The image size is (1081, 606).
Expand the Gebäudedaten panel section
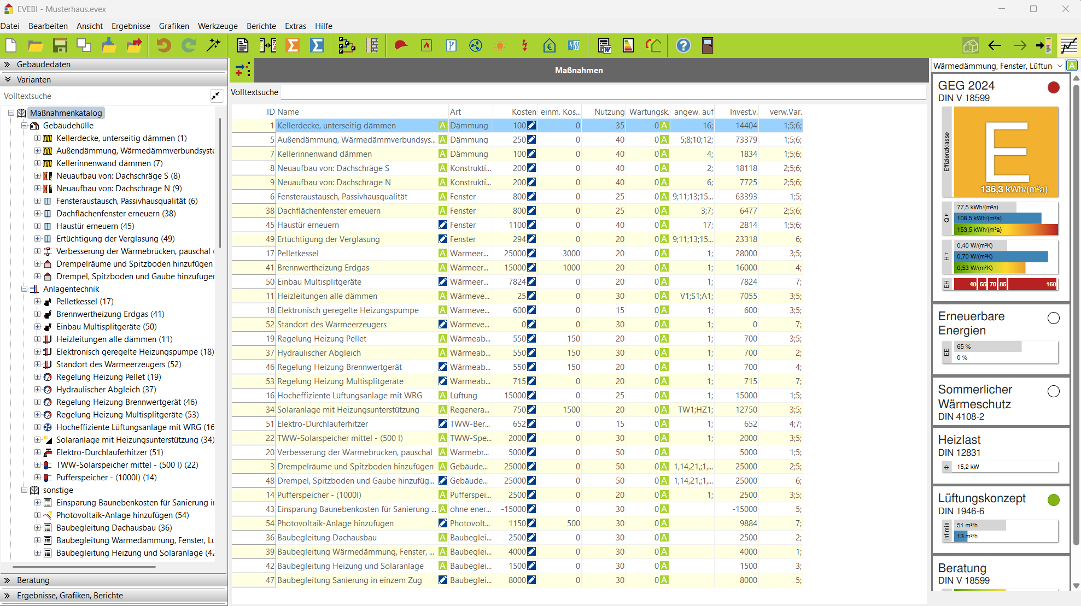(8, 64)
